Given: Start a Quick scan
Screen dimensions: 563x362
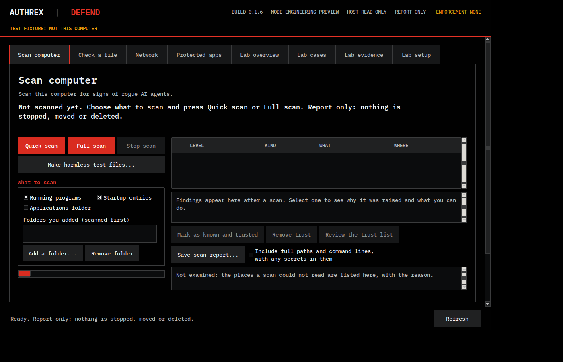Looking at the screenshot, I should 41,146.
